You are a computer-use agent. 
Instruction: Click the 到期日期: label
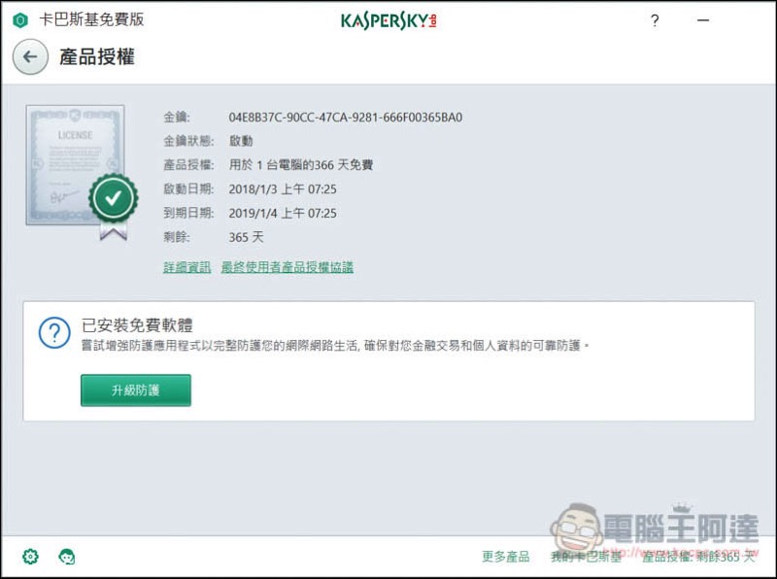coord(188,213)
